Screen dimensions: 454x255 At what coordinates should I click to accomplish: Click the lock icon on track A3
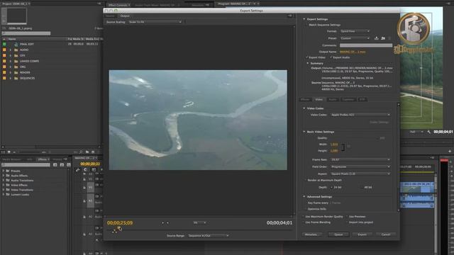(84, 234)
